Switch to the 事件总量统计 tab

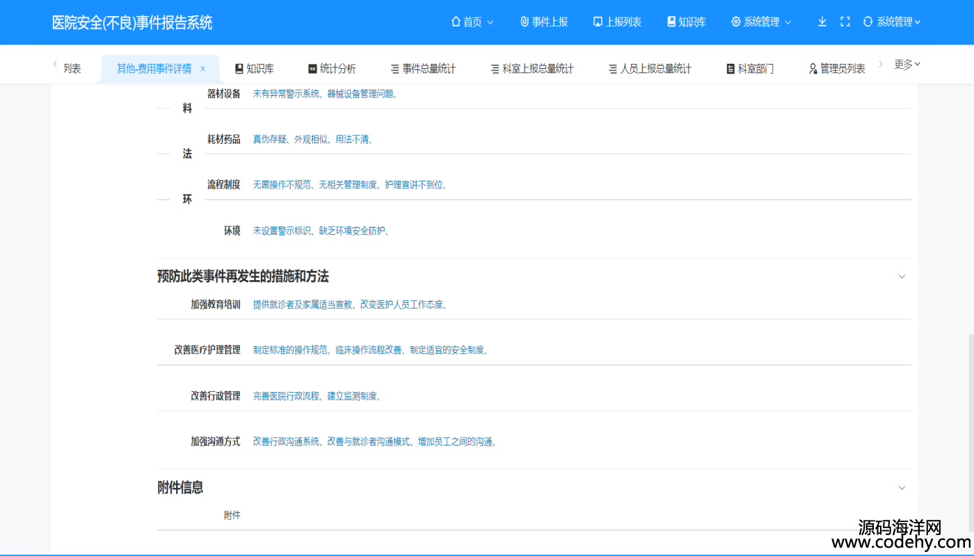[423, 69]
